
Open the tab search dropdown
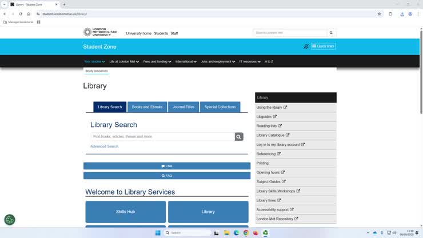[4, 5]
